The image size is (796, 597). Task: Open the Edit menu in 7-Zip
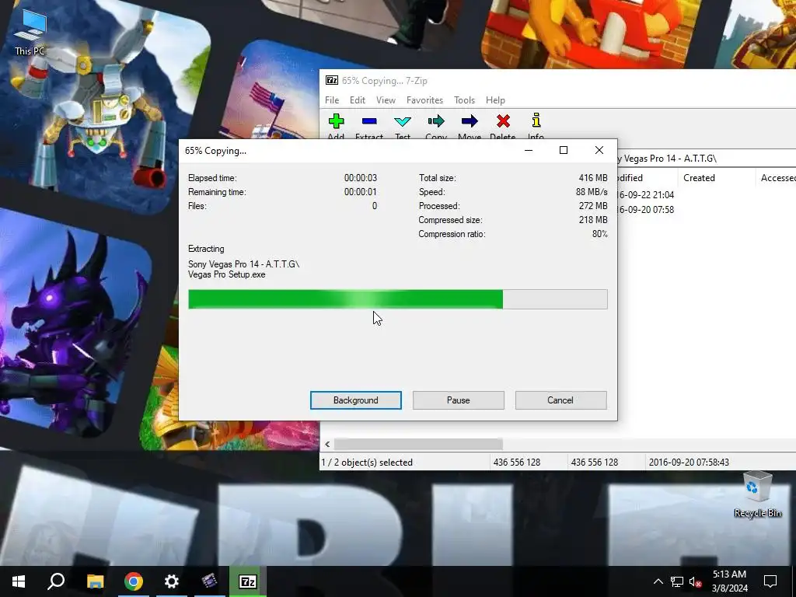(358, 100)
